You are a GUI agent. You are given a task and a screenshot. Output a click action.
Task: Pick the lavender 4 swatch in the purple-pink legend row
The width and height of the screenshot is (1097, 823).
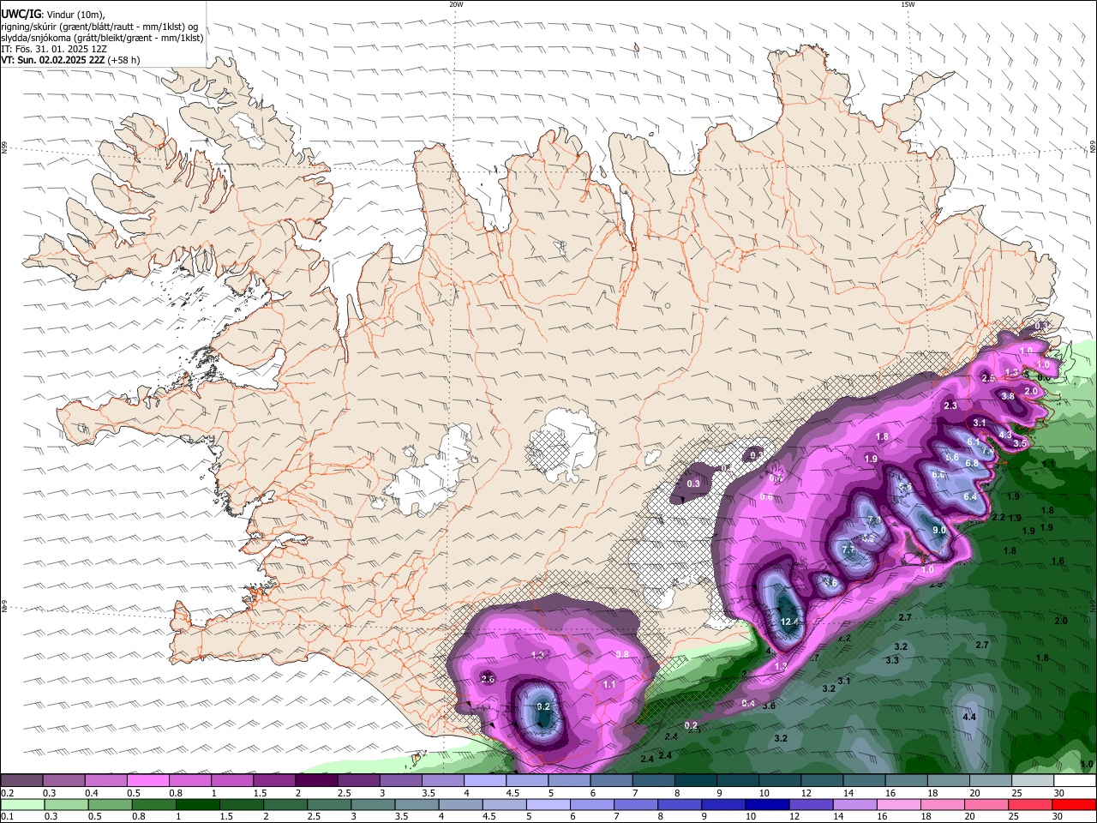coord(484,780)
